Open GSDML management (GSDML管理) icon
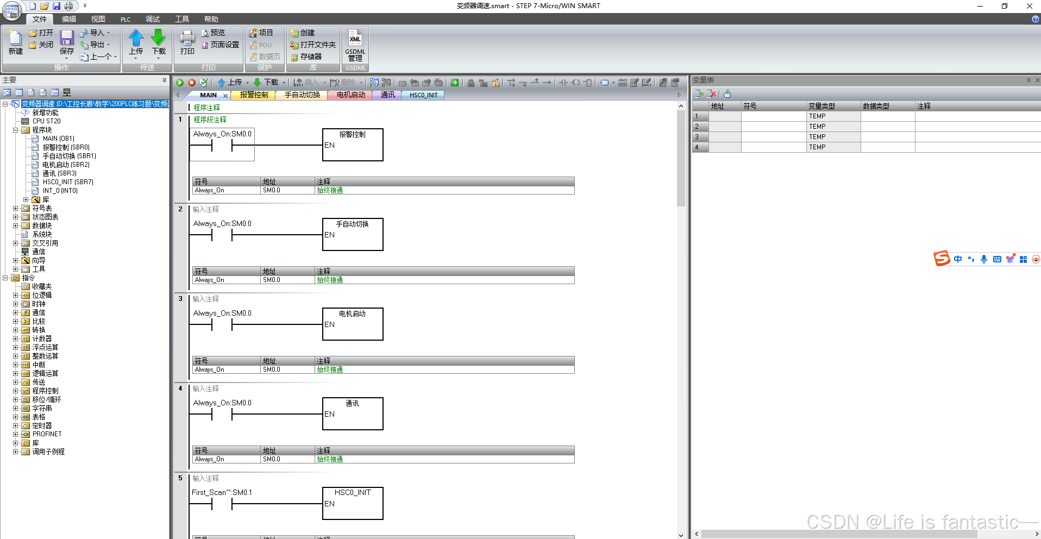The width and height of the screenshot is (1041, 539). [x=355, y=46]
